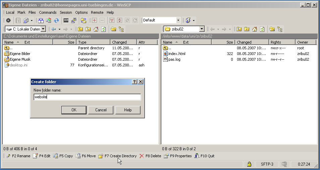This screenshot has height=170, width=320.
Task: Click F2 Rename in bottom bar
Action: click(18, 156)
